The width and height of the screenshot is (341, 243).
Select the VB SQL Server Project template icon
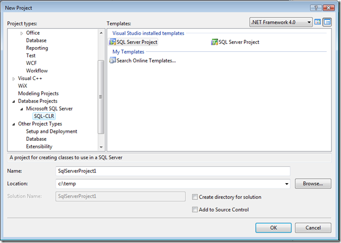click(x=112, y=42)
